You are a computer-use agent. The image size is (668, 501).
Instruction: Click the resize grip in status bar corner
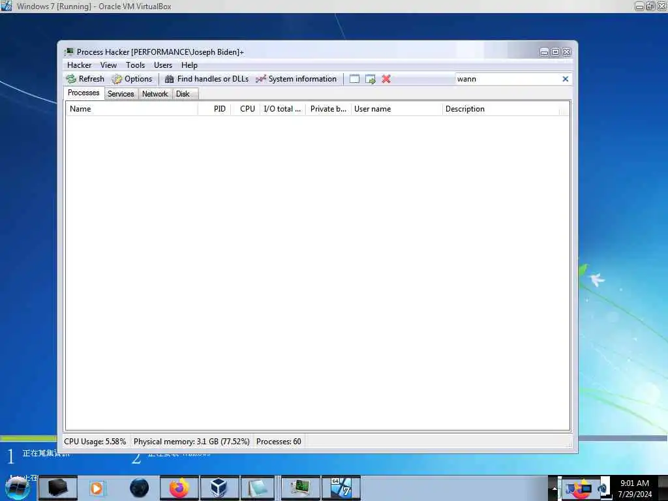(569, 445)
